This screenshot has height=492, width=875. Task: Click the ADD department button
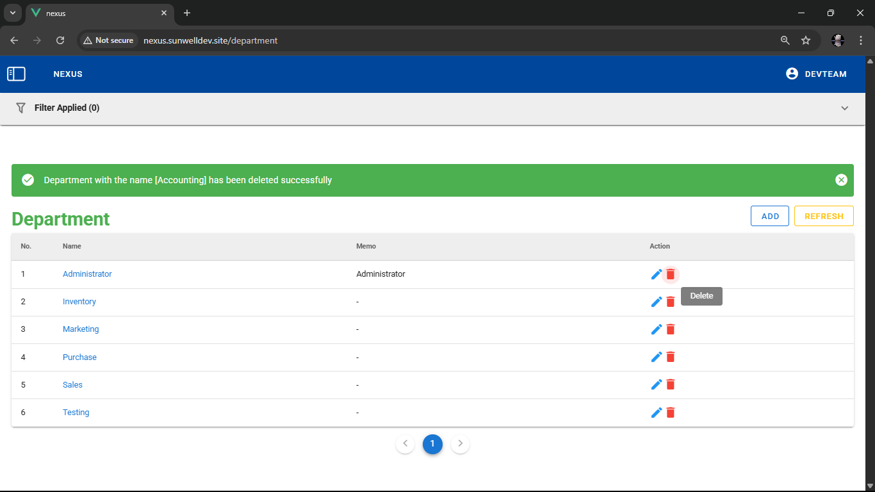tap(769, 217)
